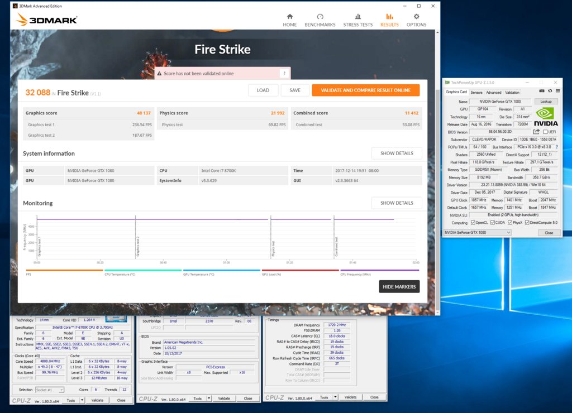The image size is (572, 413).
Task: Open Tools arrow in CPU-Z memory window
Action: point(335,397)
